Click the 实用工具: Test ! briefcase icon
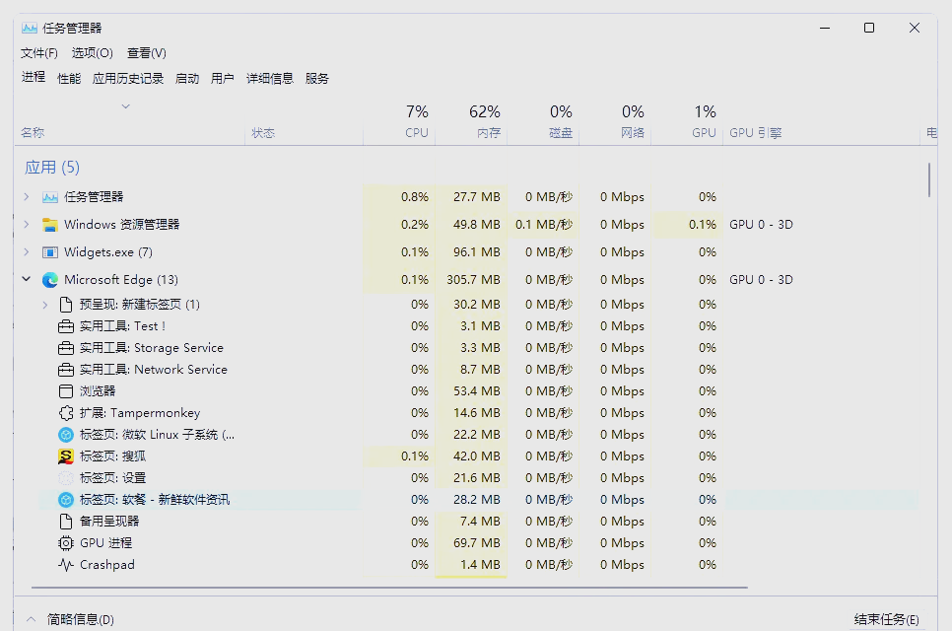This screenshot has width=952, height=631. pos(66,326)
